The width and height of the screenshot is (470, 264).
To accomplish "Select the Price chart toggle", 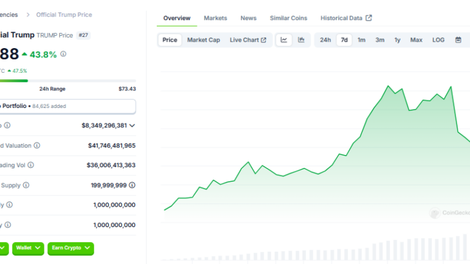I will coord(170,40).
